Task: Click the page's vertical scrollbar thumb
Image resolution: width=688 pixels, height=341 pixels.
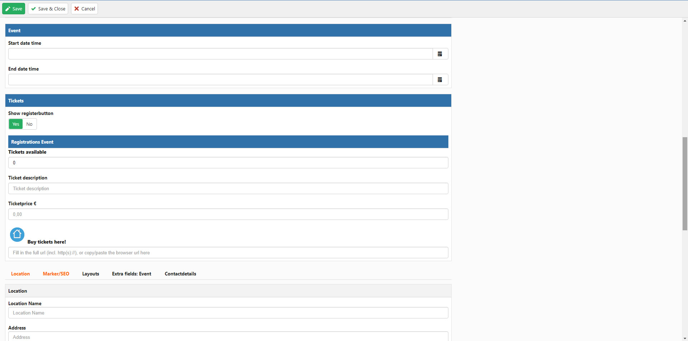Action: pyautogui.click(x=685, y=183)
